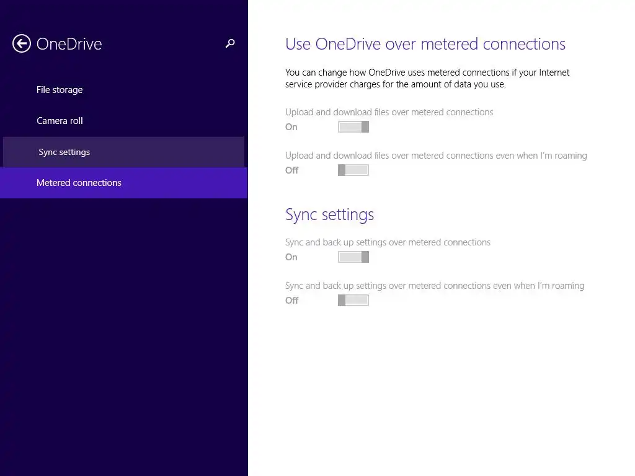Switch off sync and back up over metered connections
This screenshot has width=635, height=476.
[353, 257]
